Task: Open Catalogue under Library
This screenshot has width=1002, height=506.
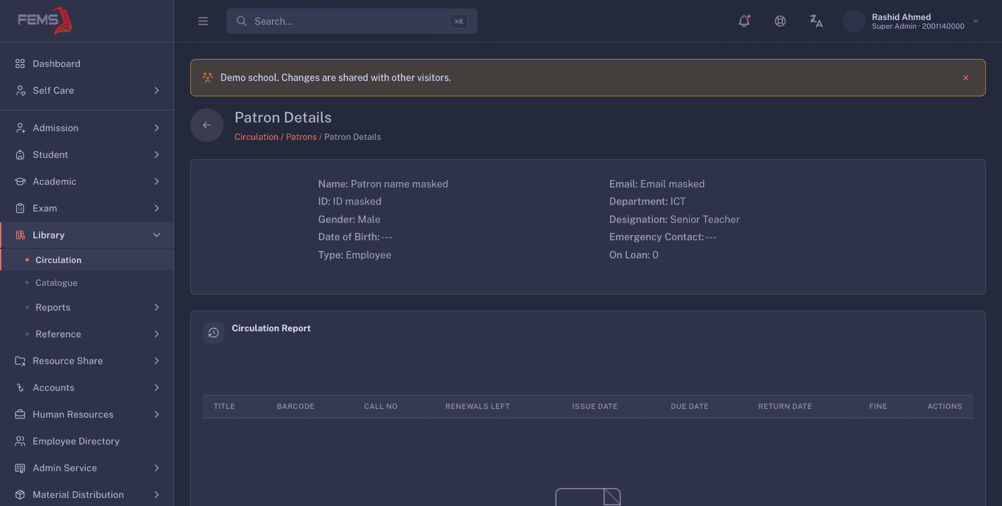Action: pos(87,282)
